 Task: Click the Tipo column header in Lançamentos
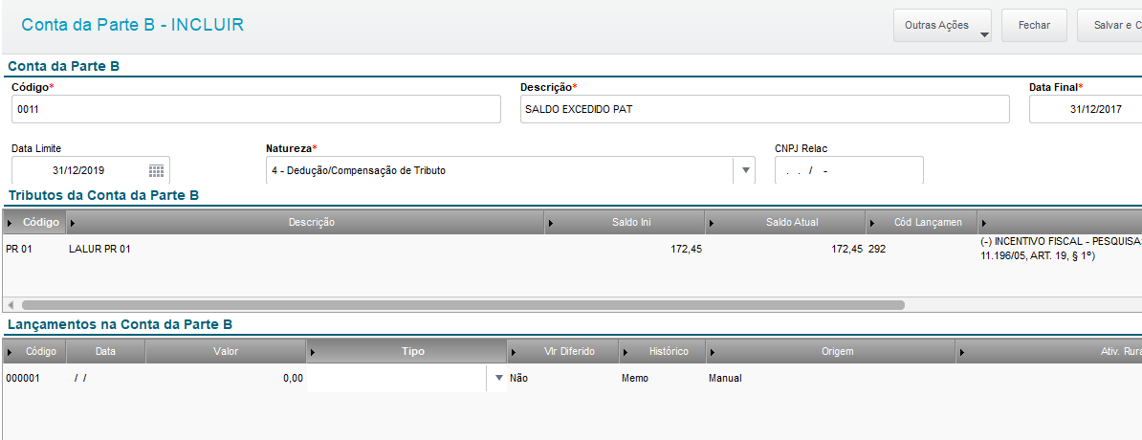407,351
